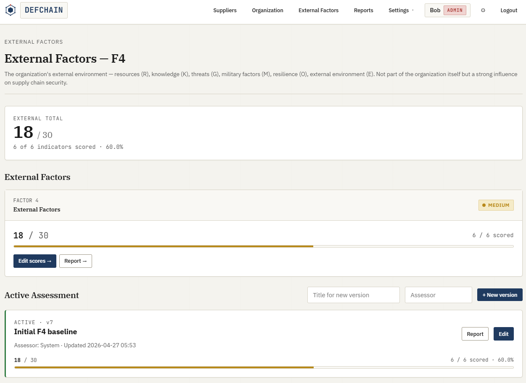Open the DEFCHAIN home brand button
526x383 pixels.
coord(44,10)
